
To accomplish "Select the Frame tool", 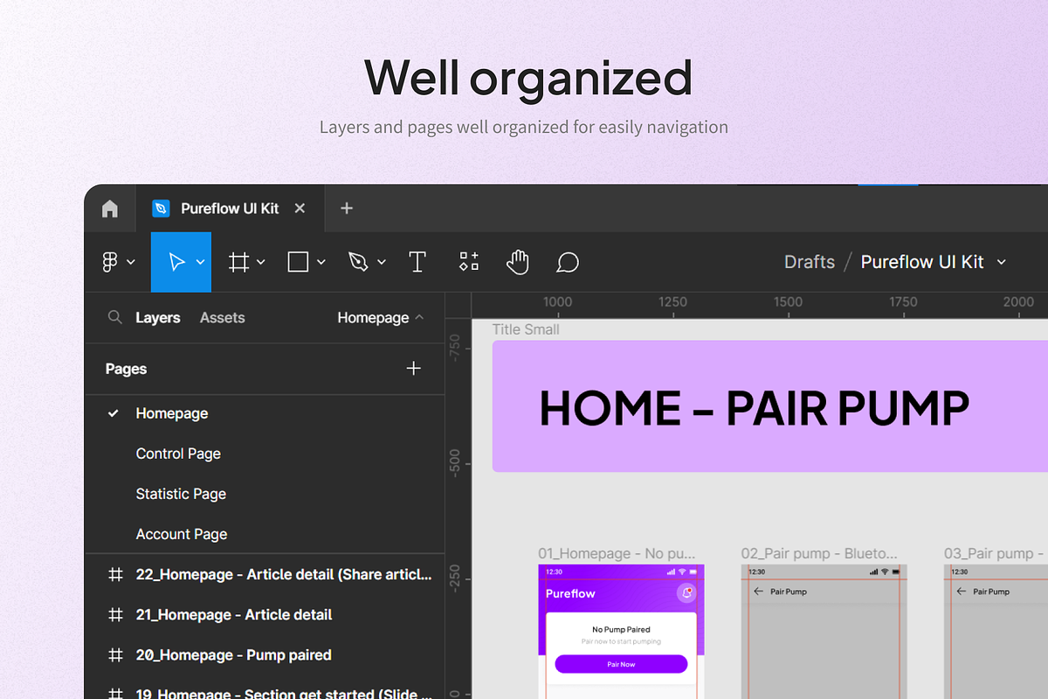I will [238, 262].
